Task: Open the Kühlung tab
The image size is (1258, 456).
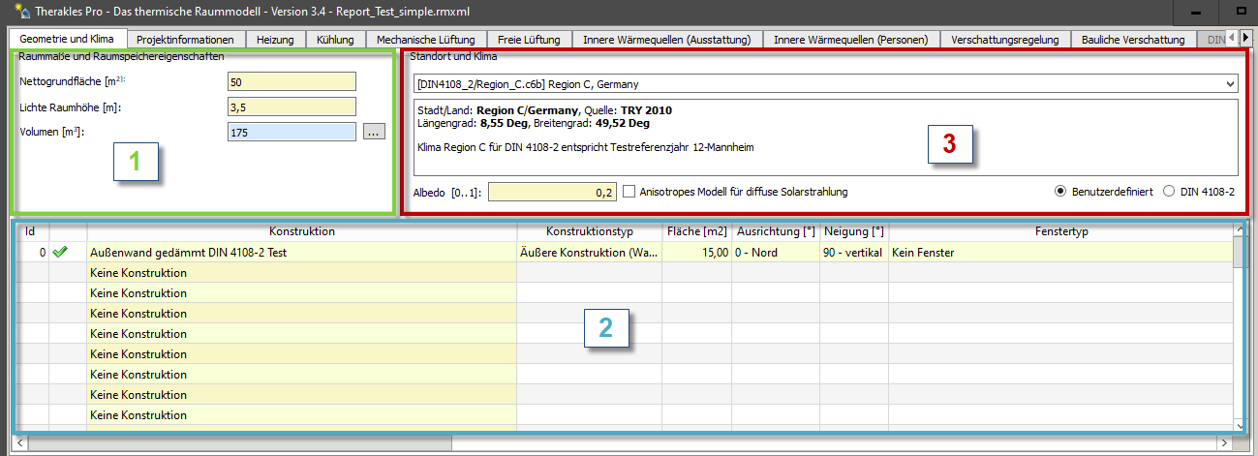Action: click(336, 40)
